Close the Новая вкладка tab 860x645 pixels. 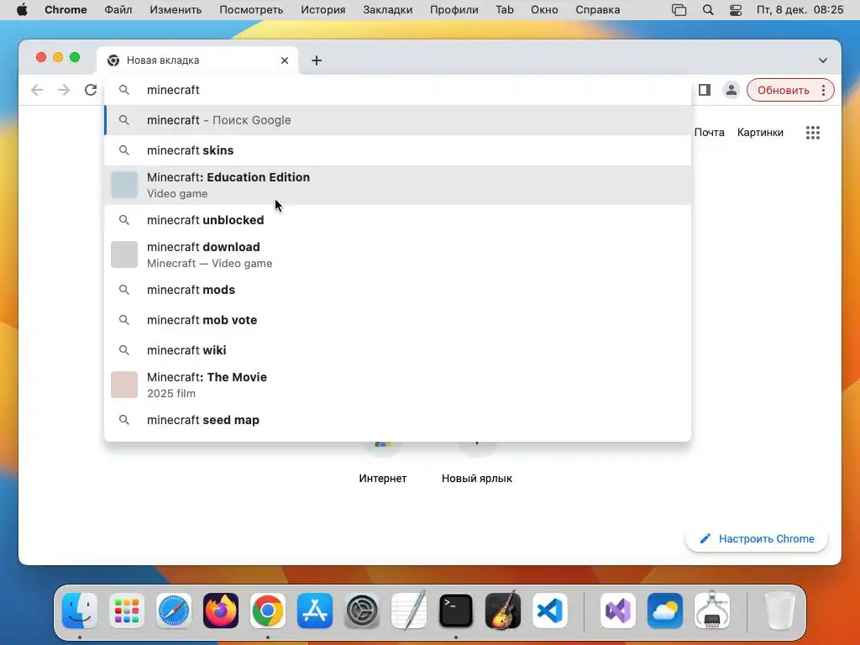[285, 60]
